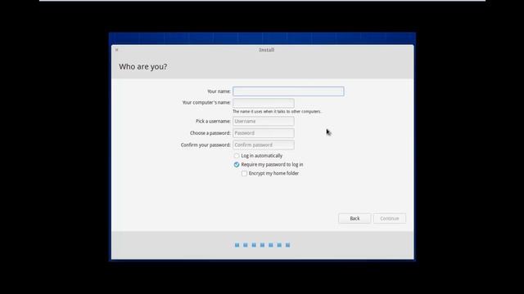The width and height of the screenshot is (524, 294).
Task: Focus the 'Your computer's name' field
Action: (264, 103)
